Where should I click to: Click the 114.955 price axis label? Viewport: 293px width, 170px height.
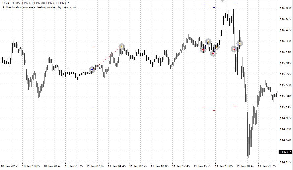pyautogui.click(x=286, y=118)
